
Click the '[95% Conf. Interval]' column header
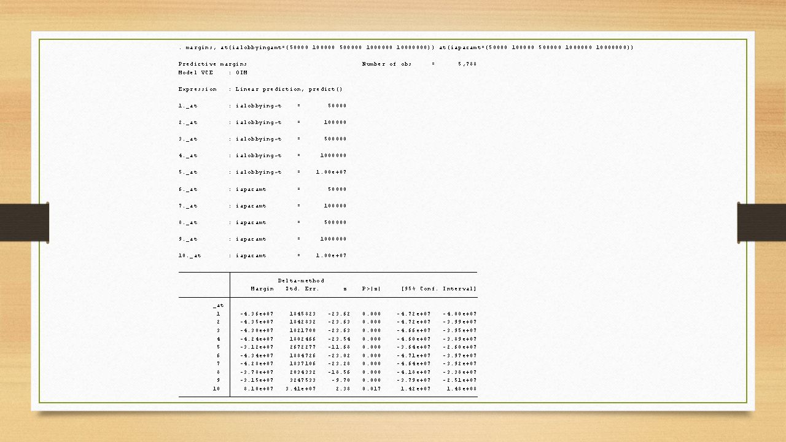point(439,289)
